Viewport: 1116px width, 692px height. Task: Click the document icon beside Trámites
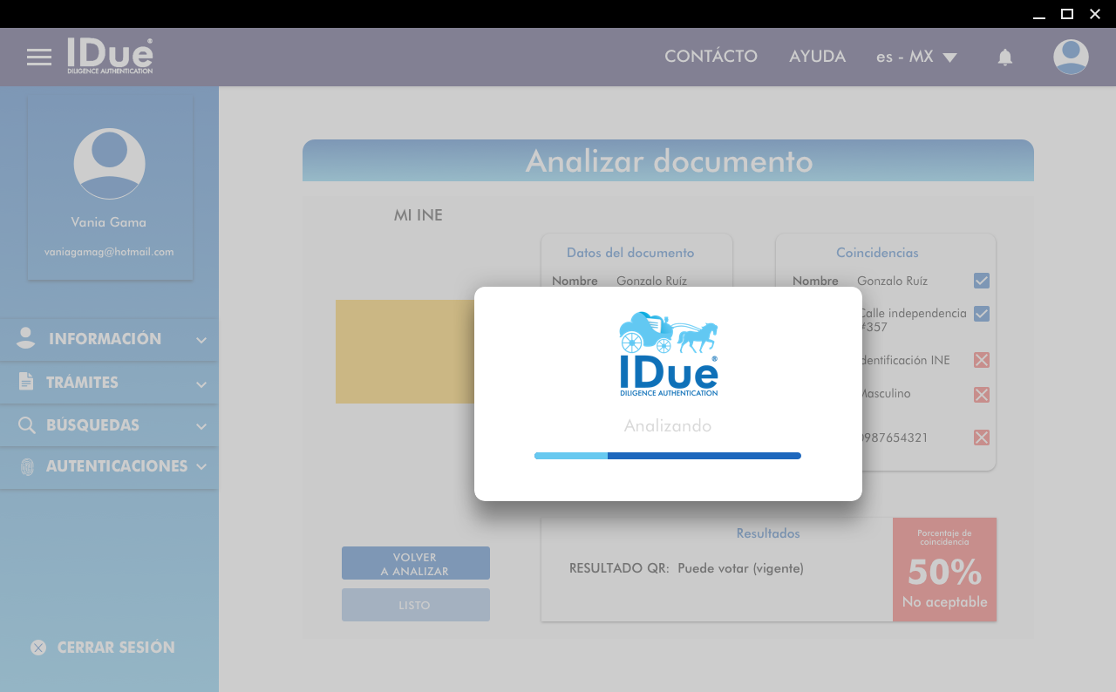[26, 382]
